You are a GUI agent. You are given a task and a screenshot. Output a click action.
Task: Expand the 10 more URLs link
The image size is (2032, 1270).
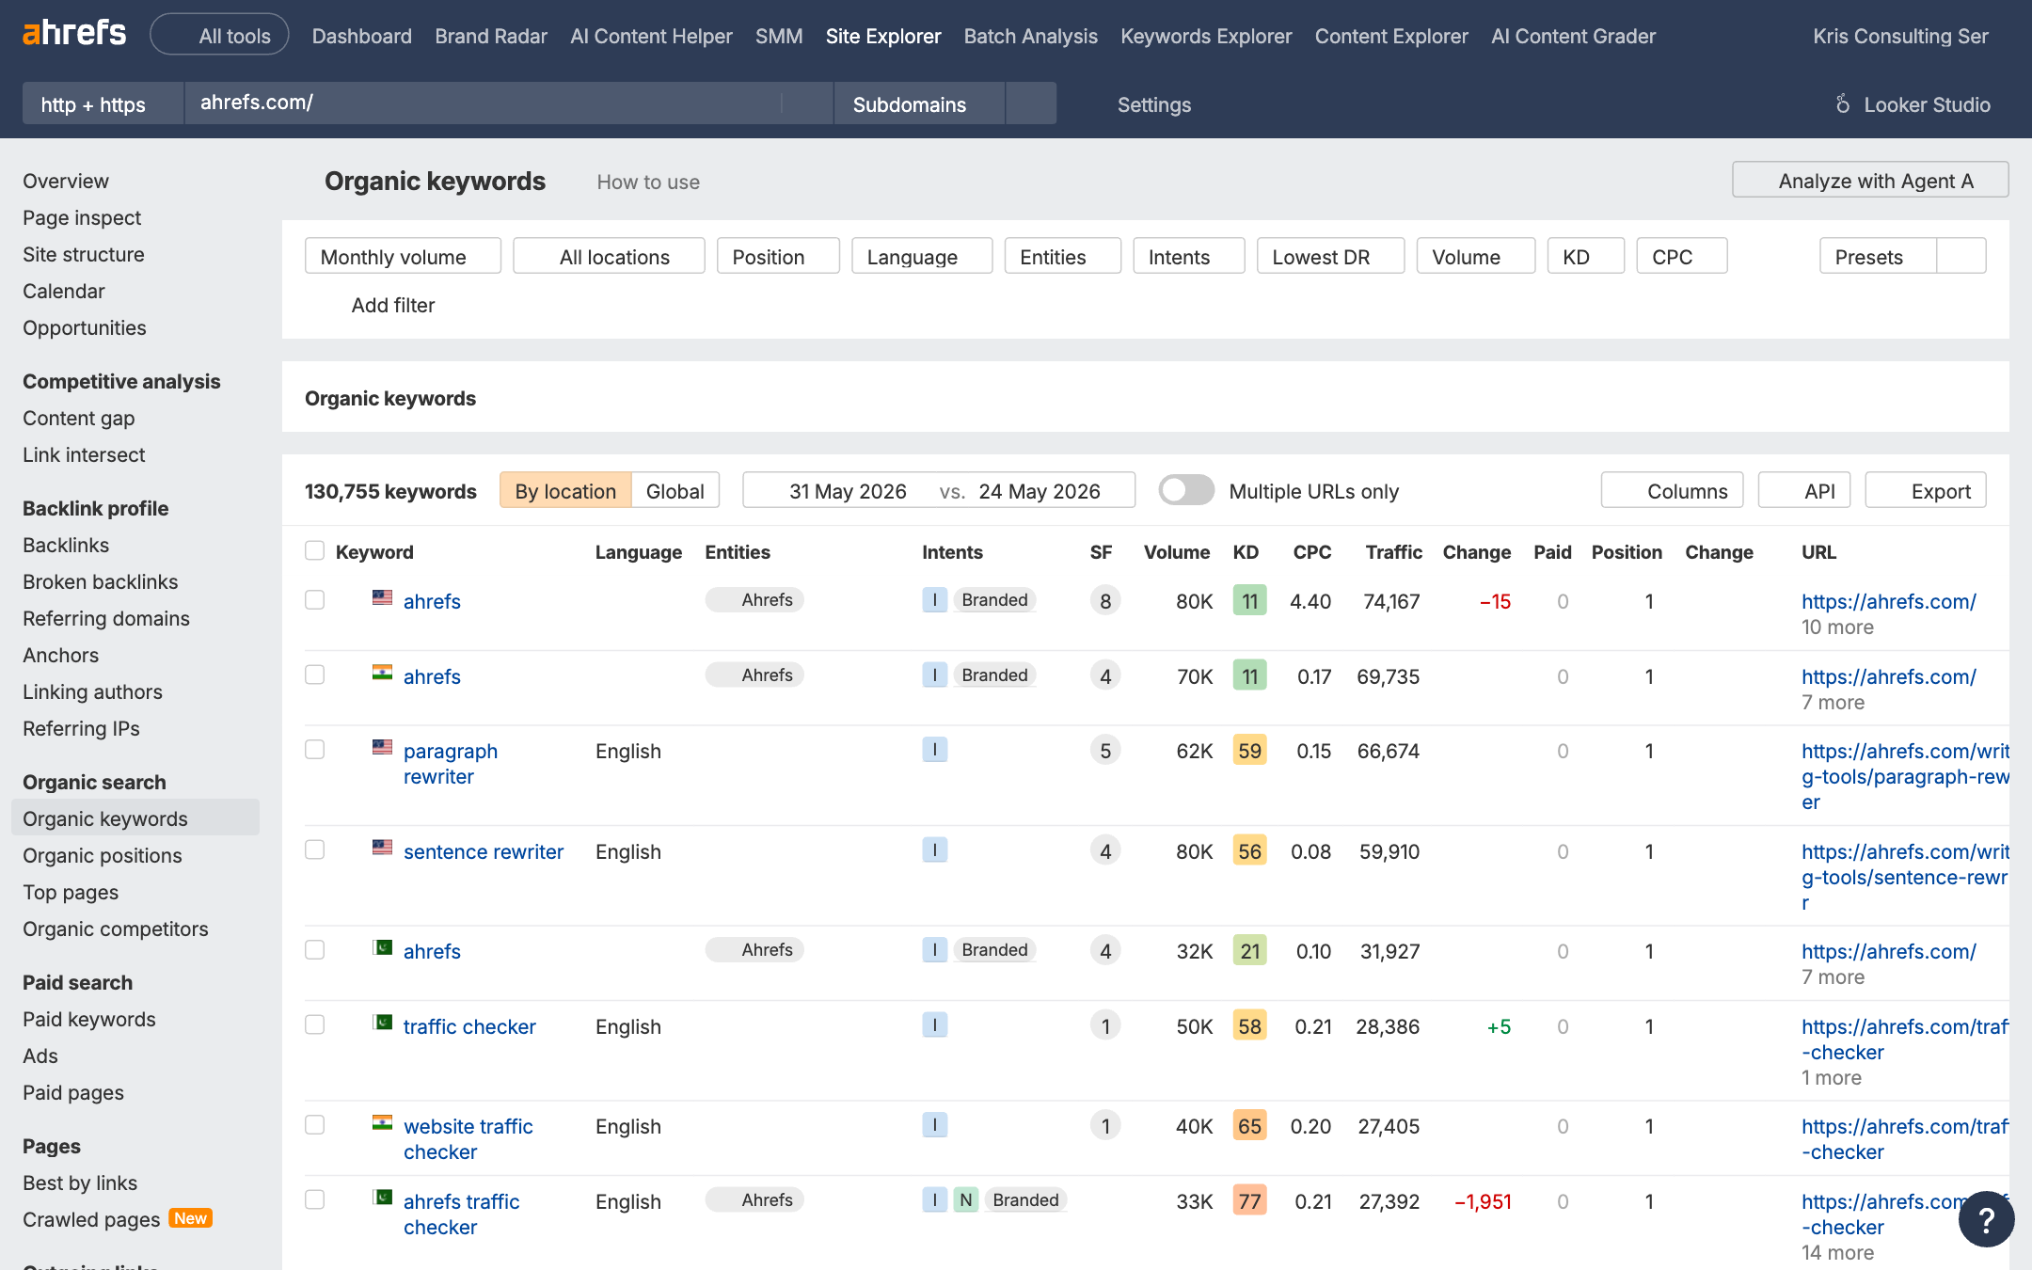1837,627
